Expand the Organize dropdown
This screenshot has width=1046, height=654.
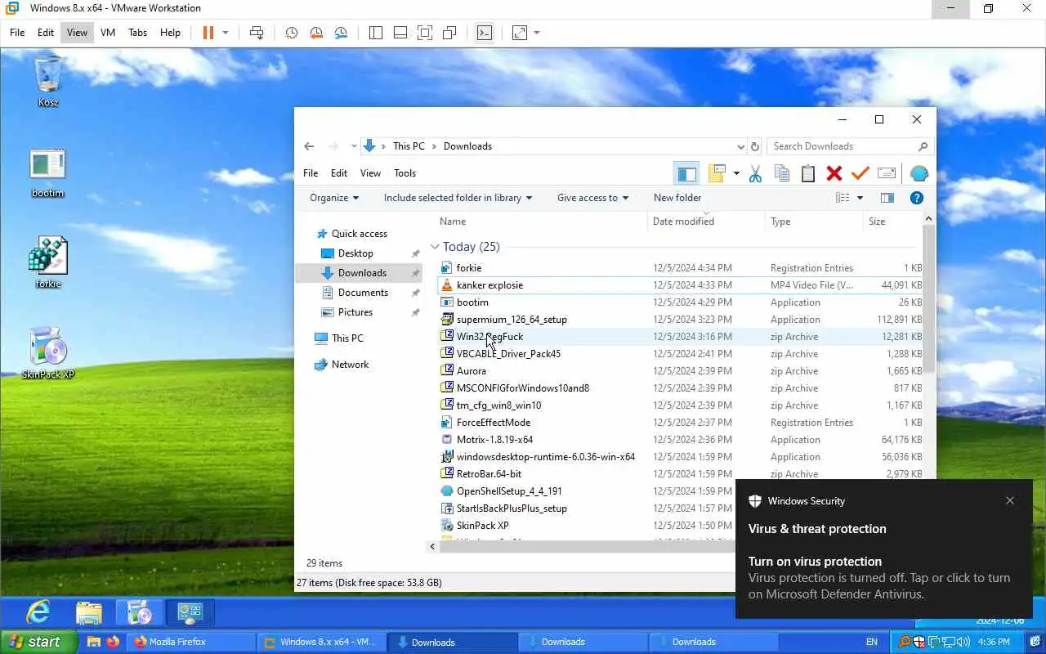click(x=333, y=198)
